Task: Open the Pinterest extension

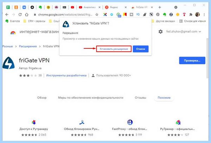Action: (158, 14)
